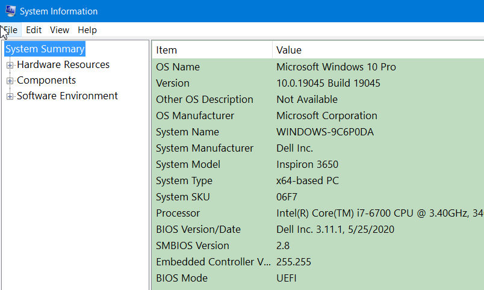Click the Dell Inc. 3.11.1, 5/25/2020 value

tap(335, 229)
